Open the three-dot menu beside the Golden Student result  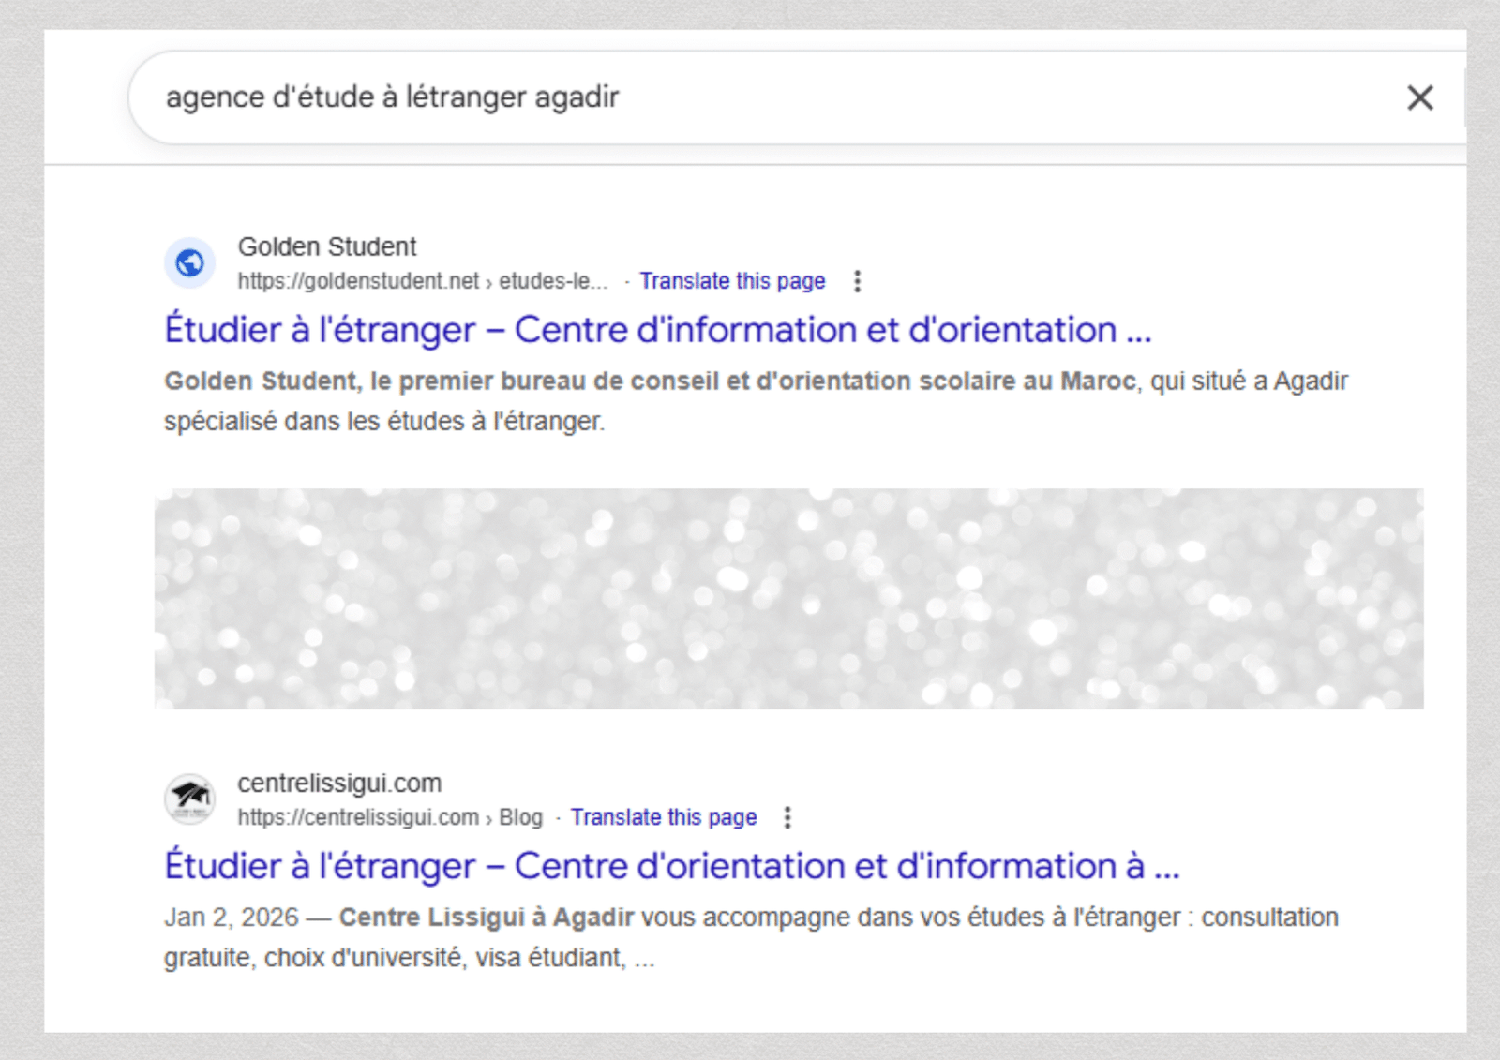[858, 280]
